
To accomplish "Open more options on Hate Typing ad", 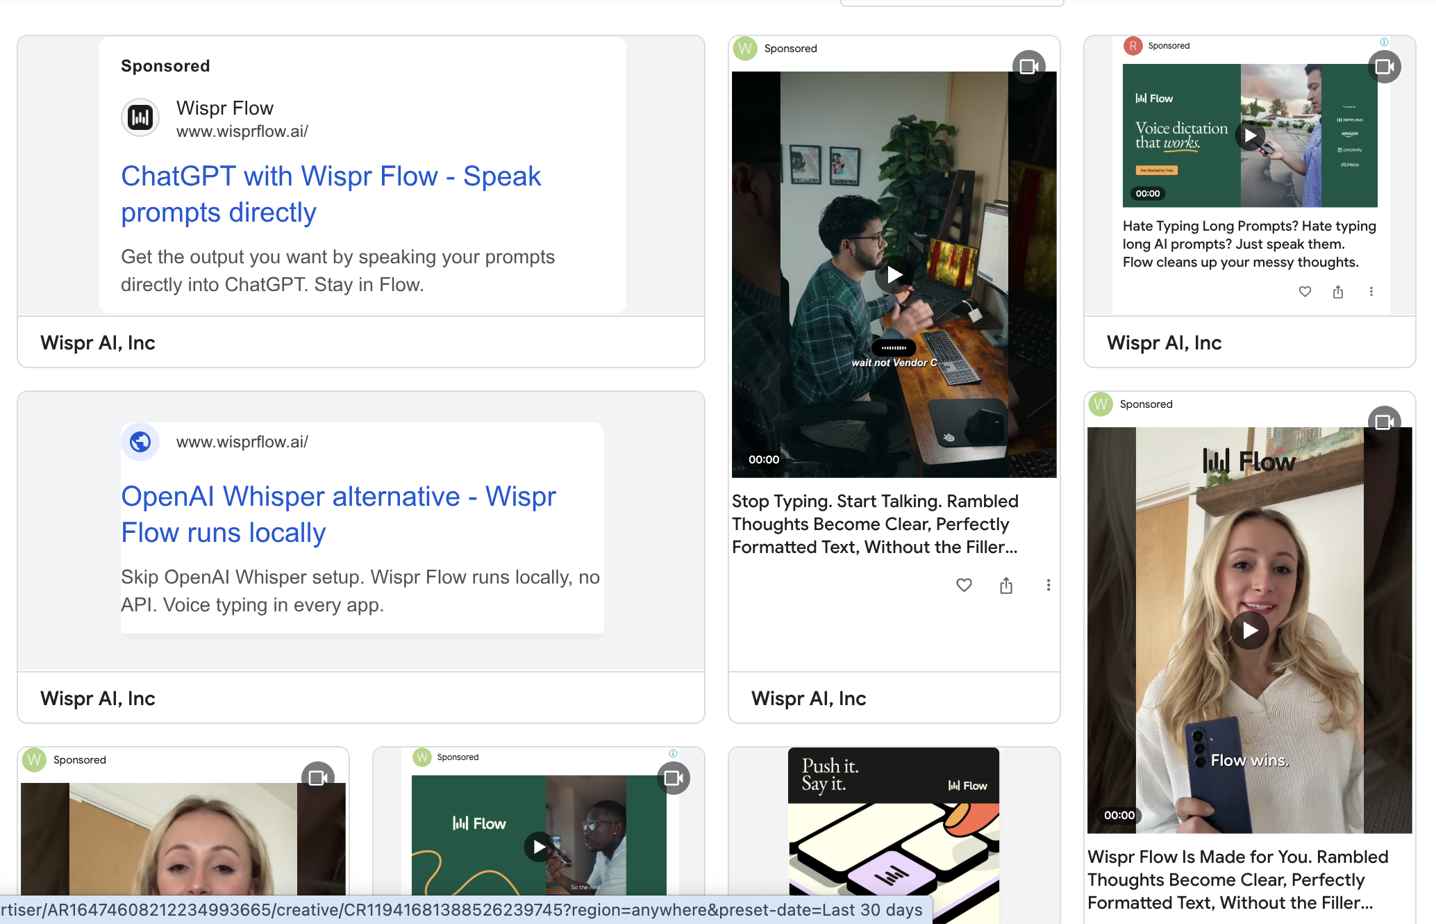I will 1371,292.
